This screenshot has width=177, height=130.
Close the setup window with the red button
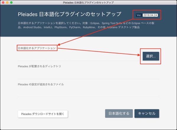pyautogui.click(x=3, y=2)
